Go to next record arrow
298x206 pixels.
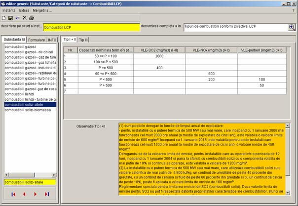click(x=36, y=194)
